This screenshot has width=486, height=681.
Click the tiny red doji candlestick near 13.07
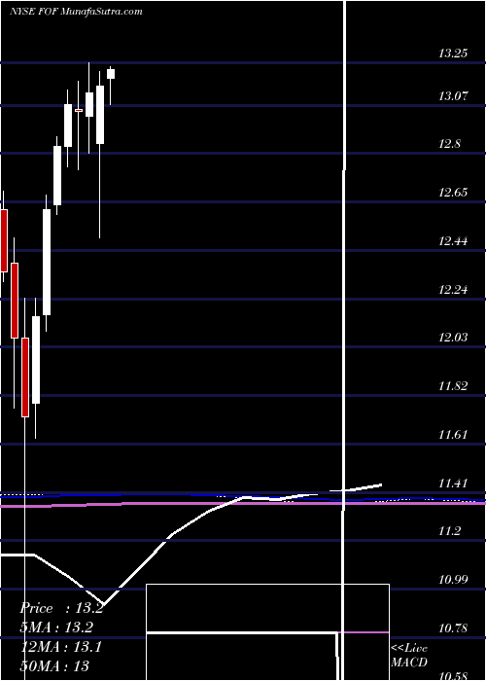(79, 110)
